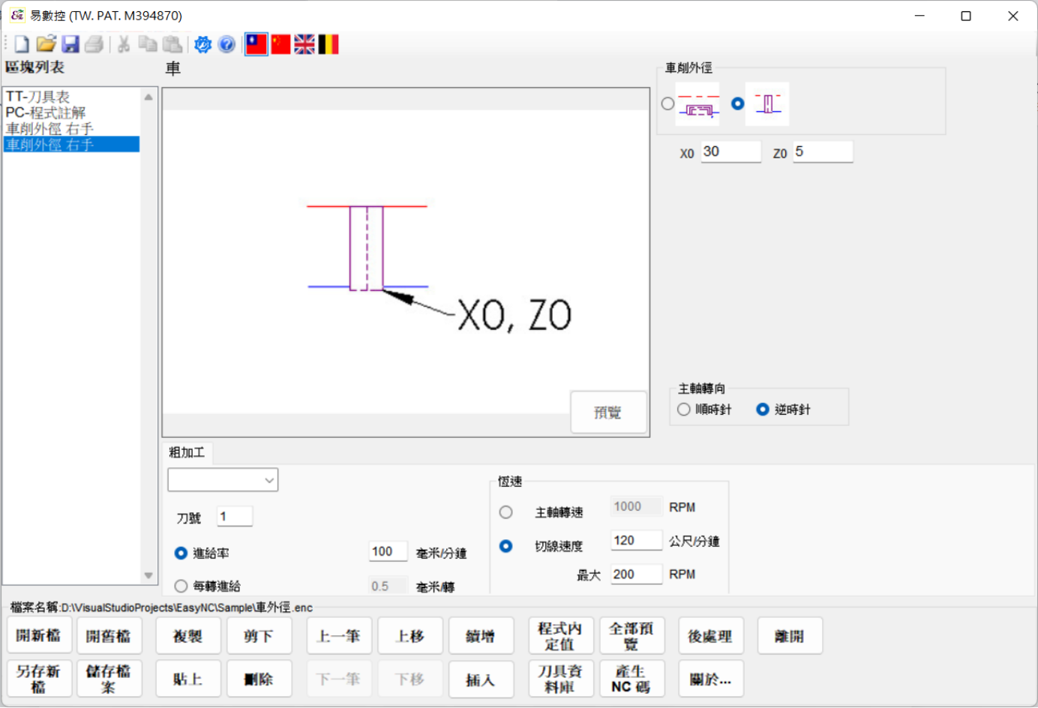Click the 刪除 delete button
The height and width of the screenshot is (708, 1038).
click(x=259, y=679)
